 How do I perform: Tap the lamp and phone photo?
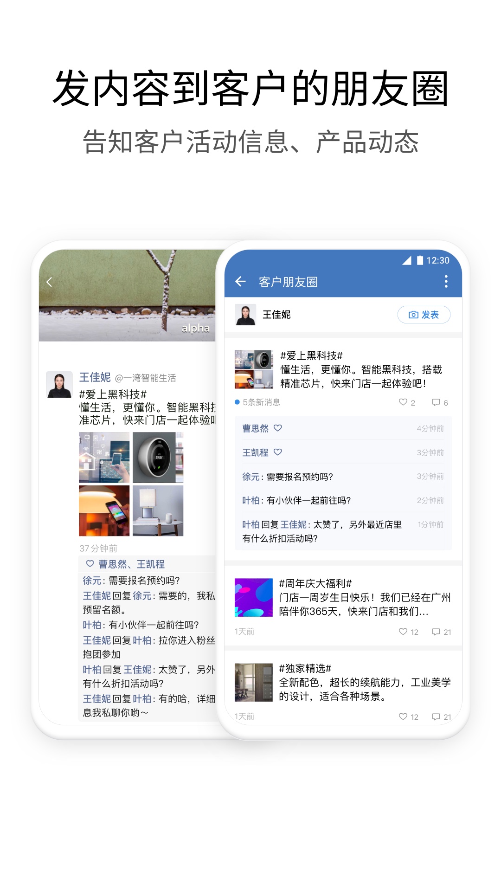click(x=104, y=510)
